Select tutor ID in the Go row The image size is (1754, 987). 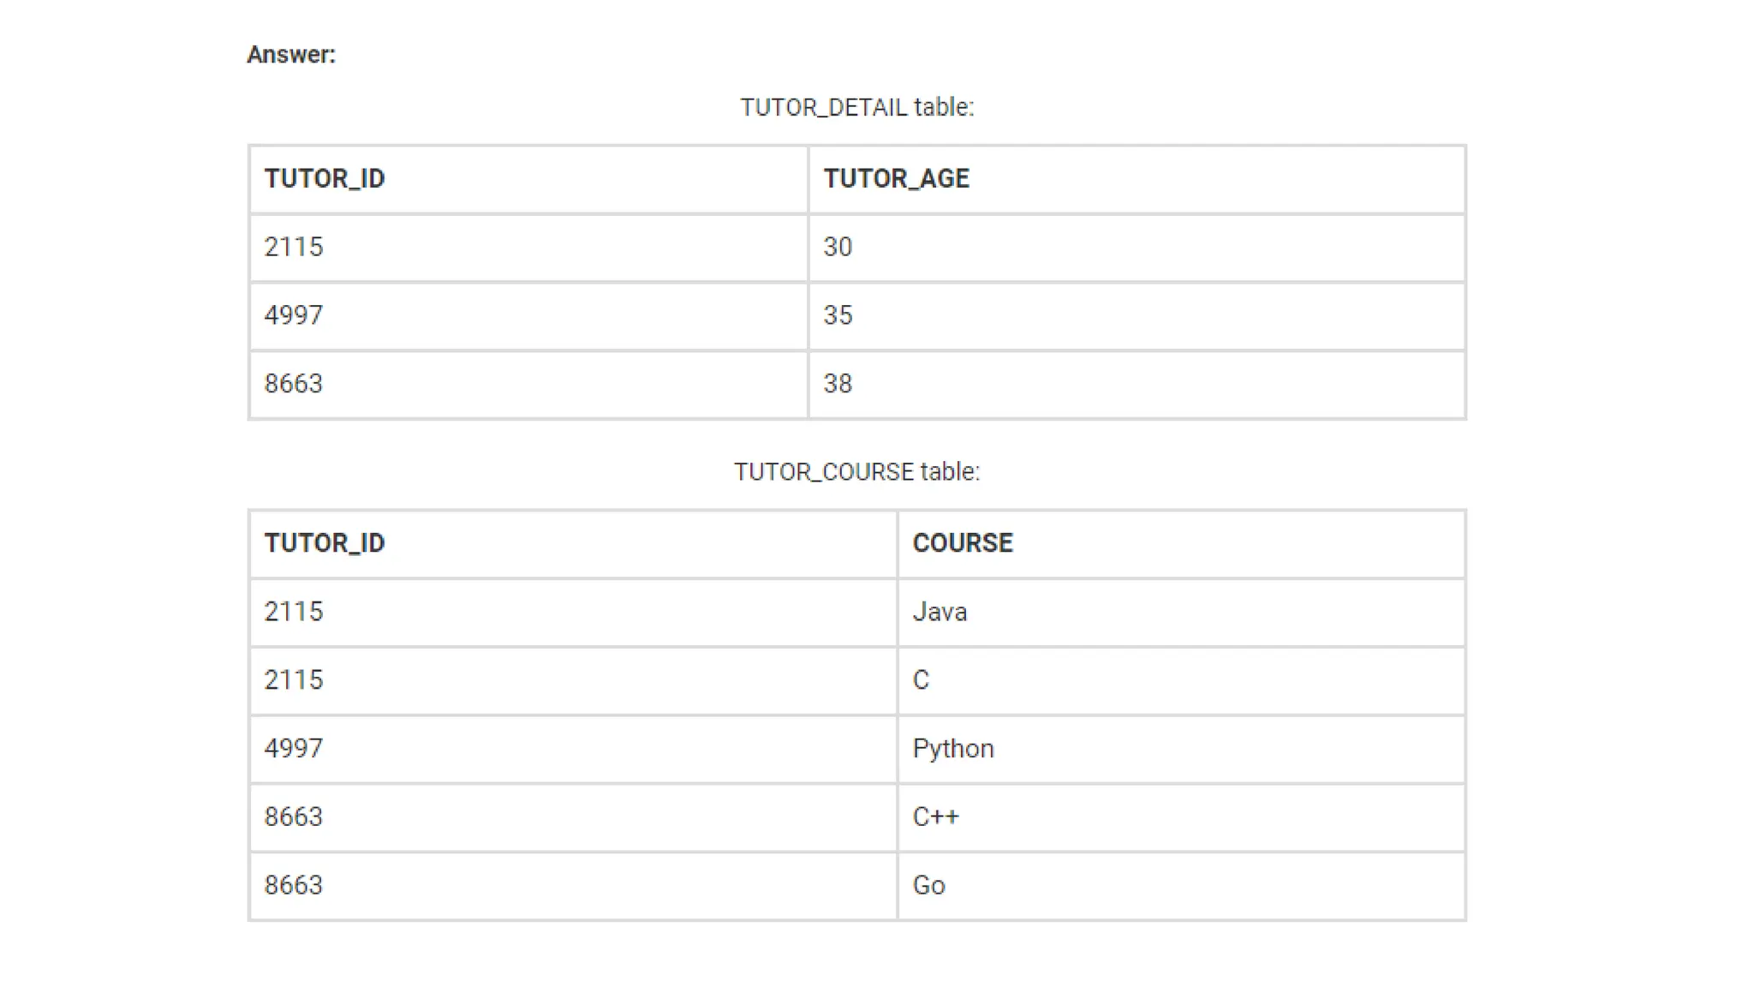[x=294, y=886]
